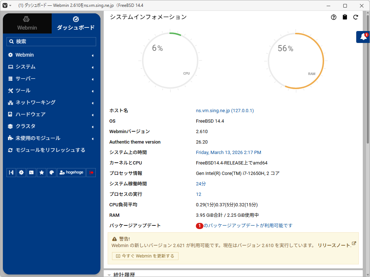Image resolution: width=370 pixels, height=277 pixels.
Task: Click the 検索 search field
Action: [51, 41]
